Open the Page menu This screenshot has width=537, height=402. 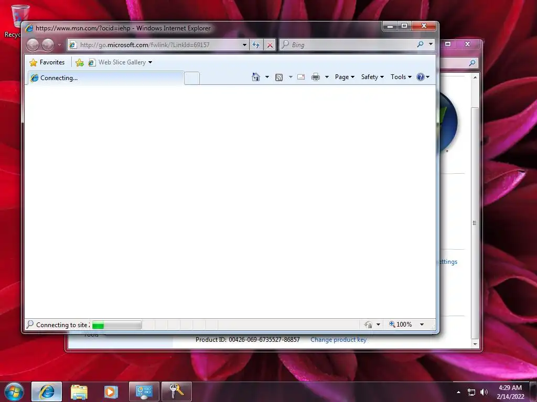point(345,77)
